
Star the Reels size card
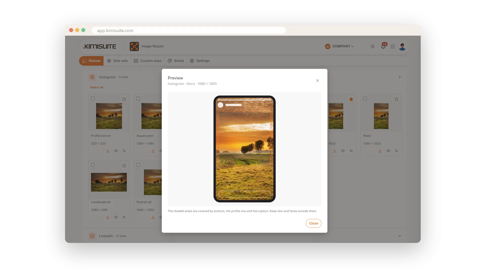396,99
